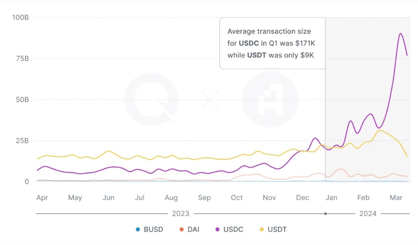Click the round watermark logo right of the X
418x245 pixels.
tap(270, 99)
